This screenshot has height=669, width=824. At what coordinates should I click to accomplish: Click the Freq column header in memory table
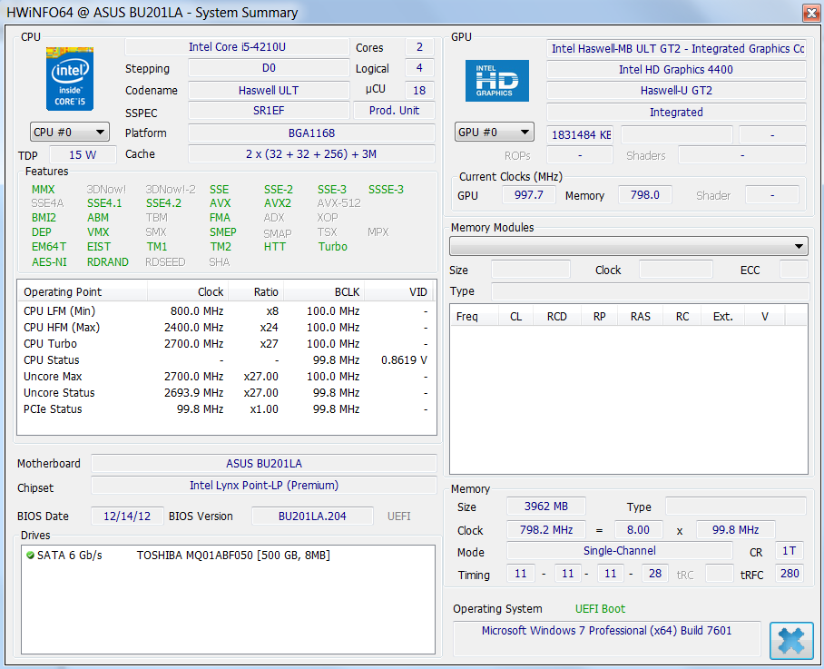click(474, 317)
